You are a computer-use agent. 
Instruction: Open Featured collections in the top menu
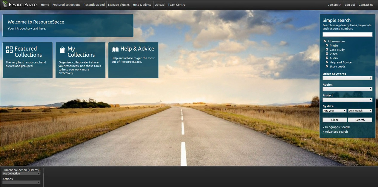(66, 4)
